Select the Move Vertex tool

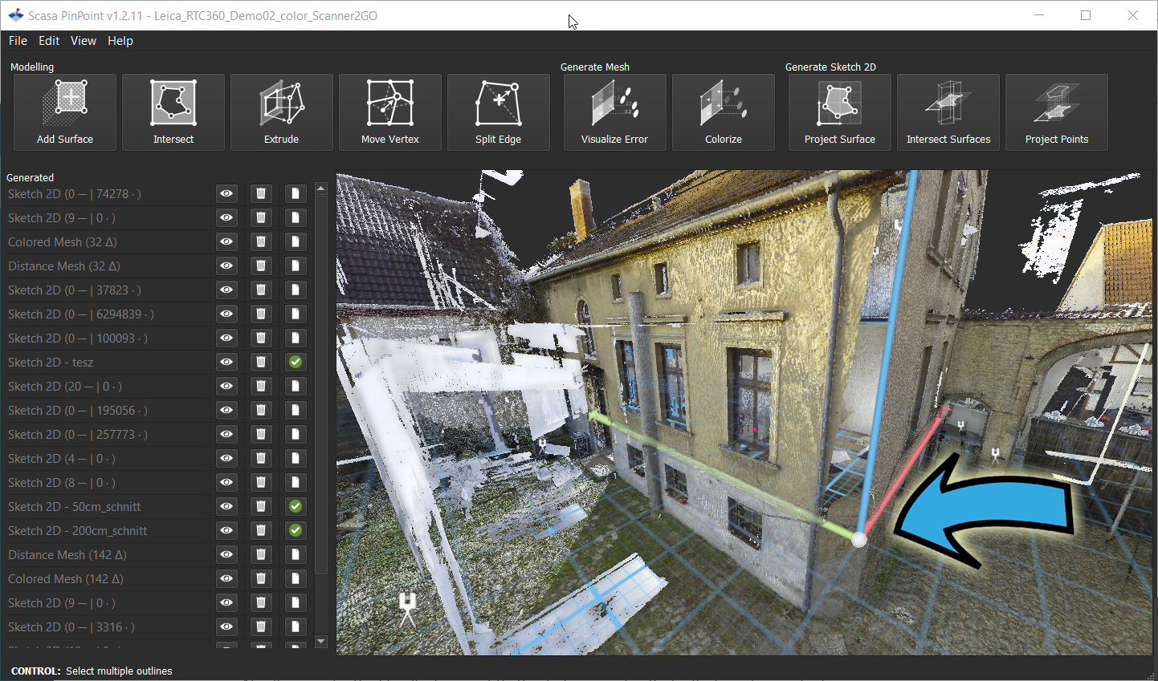[x=390, y=112]
